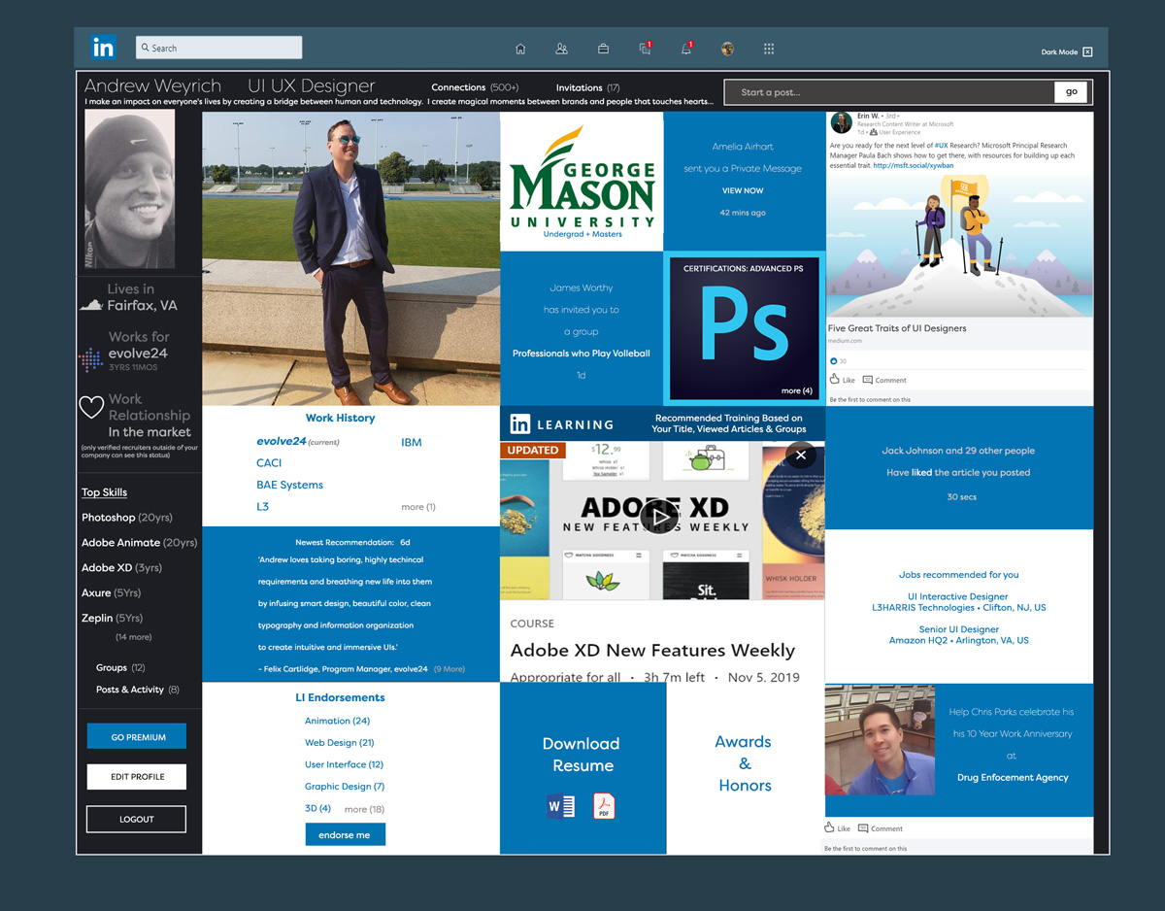This screenshot has width=1165, height=911.
Task: Expand skills list with (14 more)
Action: [x=133, y=637]
